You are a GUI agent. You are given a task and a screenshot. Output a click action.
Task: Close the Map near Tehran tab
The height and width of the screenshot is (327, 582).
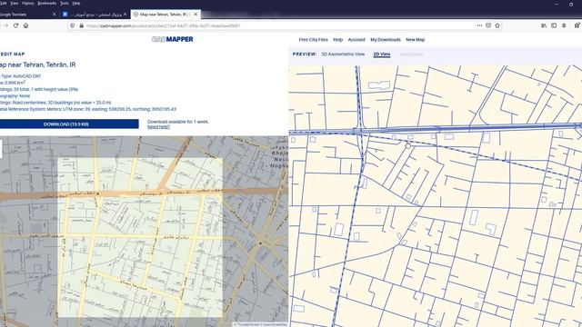click(x=196, y=15)
